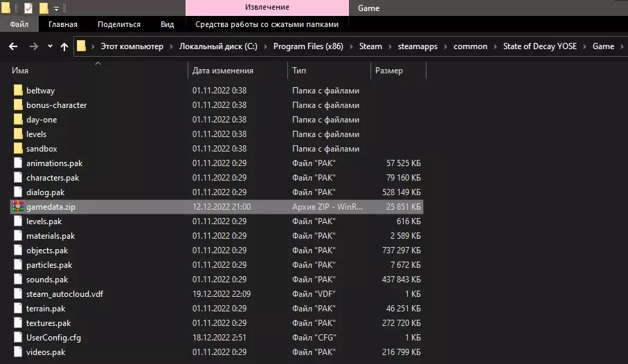Navigate to Локальный диск (C:) breadcrumb
This screenshot has height=364, width=628.
(x=218, y=46)
